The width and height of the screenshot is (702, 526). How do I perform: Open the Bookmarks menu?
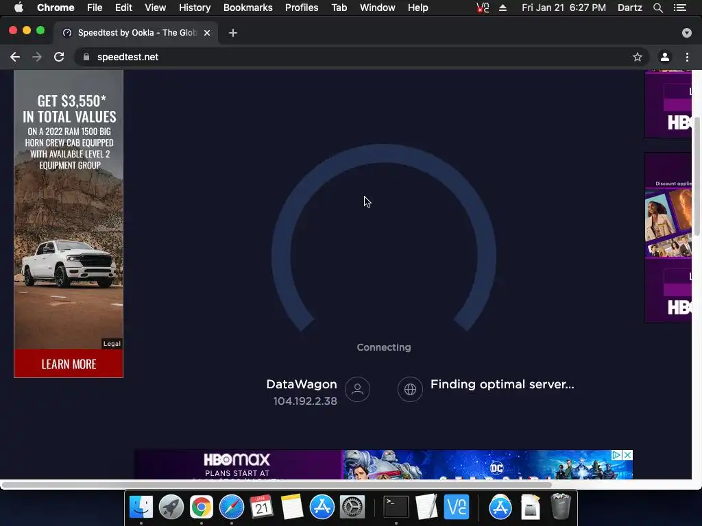(248, 8)
